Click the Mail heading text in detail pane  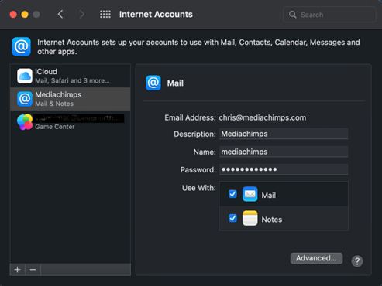click(x=175, y=83)
